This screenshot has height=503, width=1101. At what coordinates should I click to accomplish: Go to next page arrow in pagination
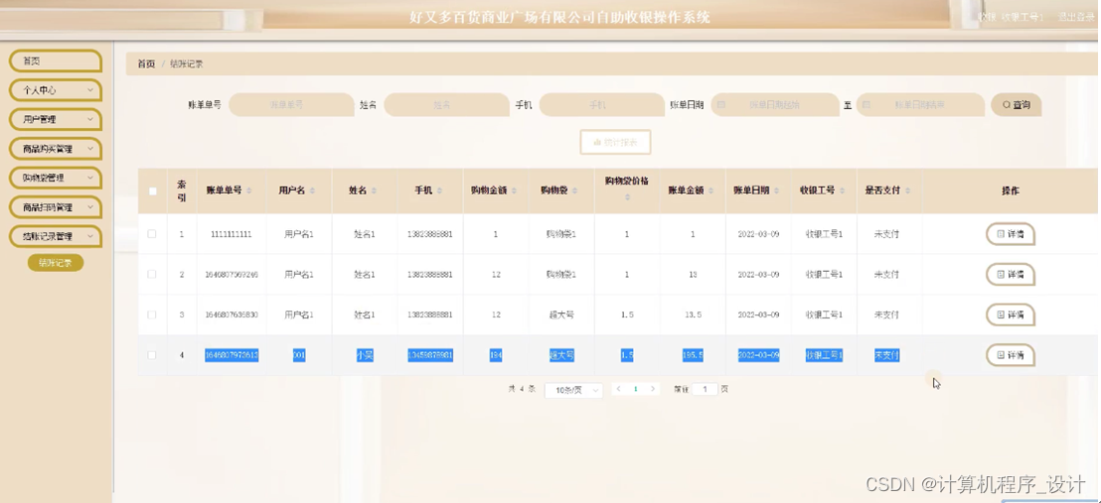[x=653, y=389]
